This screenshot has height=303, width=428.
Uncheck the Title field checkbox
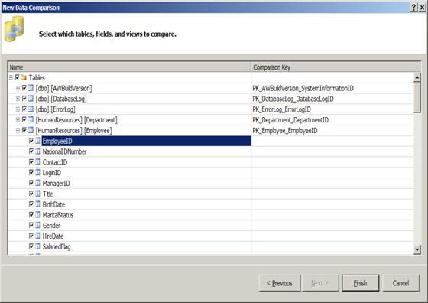coord(31,194)
